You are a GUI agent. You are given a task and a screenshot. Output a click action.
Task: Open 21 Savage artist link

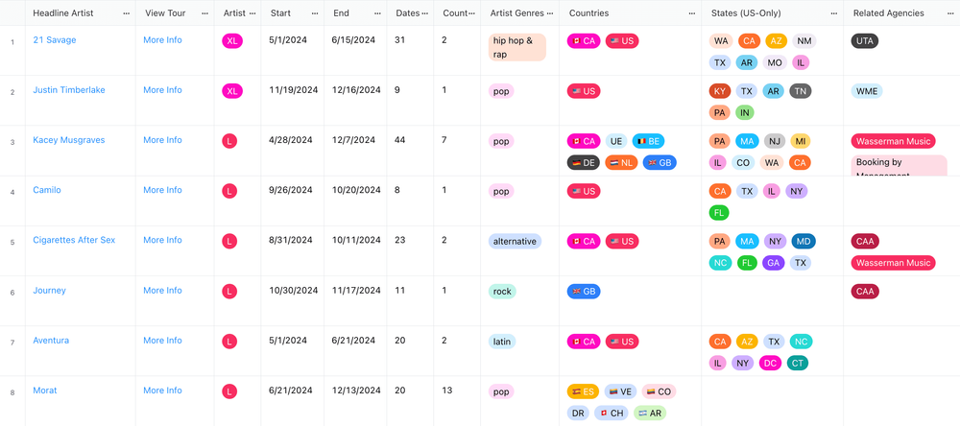(x=55, y=39)
